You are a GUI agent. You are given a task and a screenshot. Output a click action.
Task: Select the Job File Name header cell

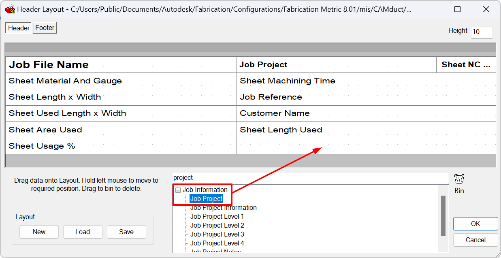[48, 64]
